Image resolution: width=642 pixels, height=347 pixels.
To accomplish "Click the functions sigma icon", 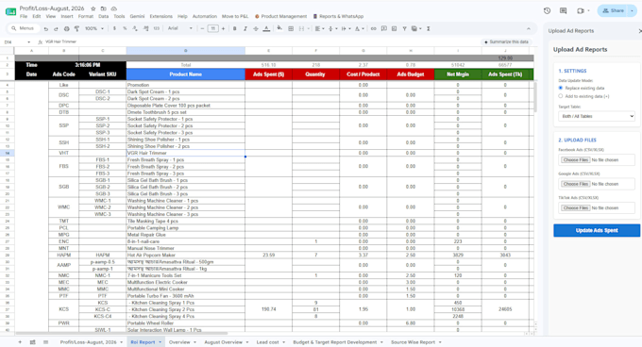I will [429, 28].
